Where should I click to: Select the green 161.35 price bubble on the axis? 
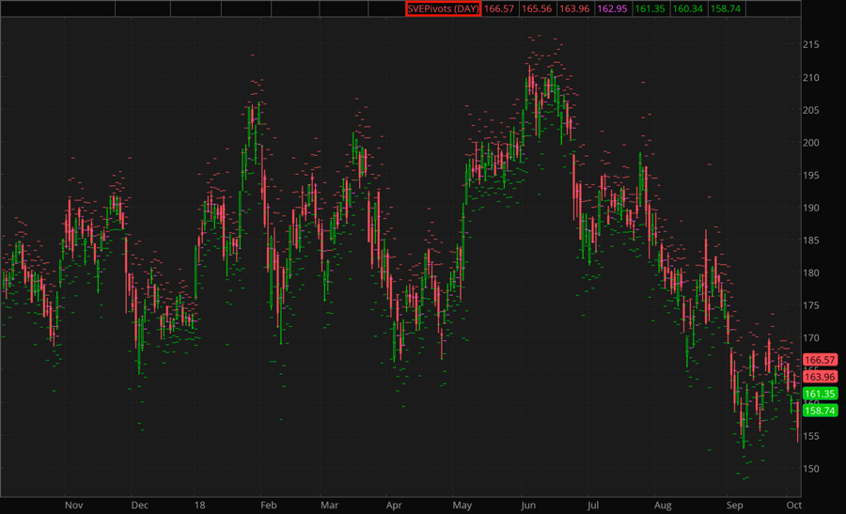[820, 394]
